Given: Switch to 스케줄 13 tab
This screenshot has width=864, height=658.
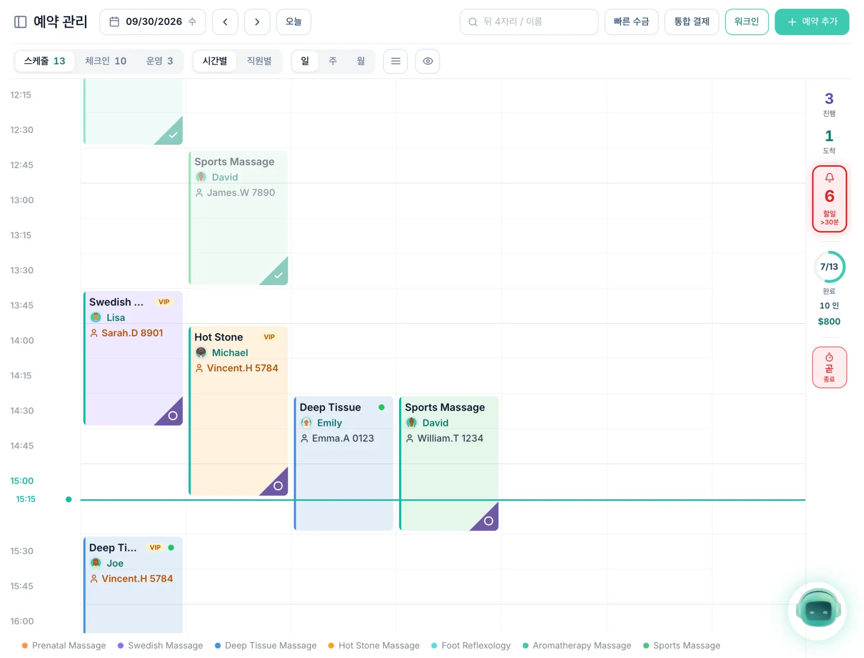Looking at the screenshot, I should click(x=45, y=61).
